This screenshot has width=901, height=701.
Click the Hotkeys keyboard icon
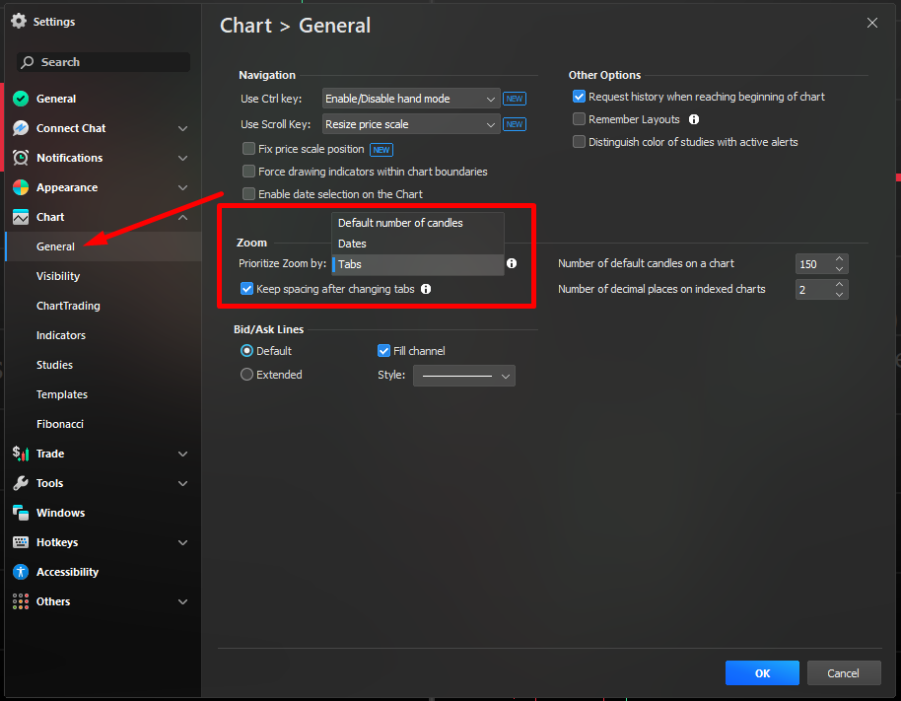[x=21, y=542]
